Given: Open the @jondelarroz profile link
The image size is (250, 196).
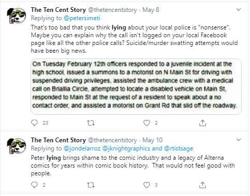Looking at the screenshot, I should click(x=82, y=148).
